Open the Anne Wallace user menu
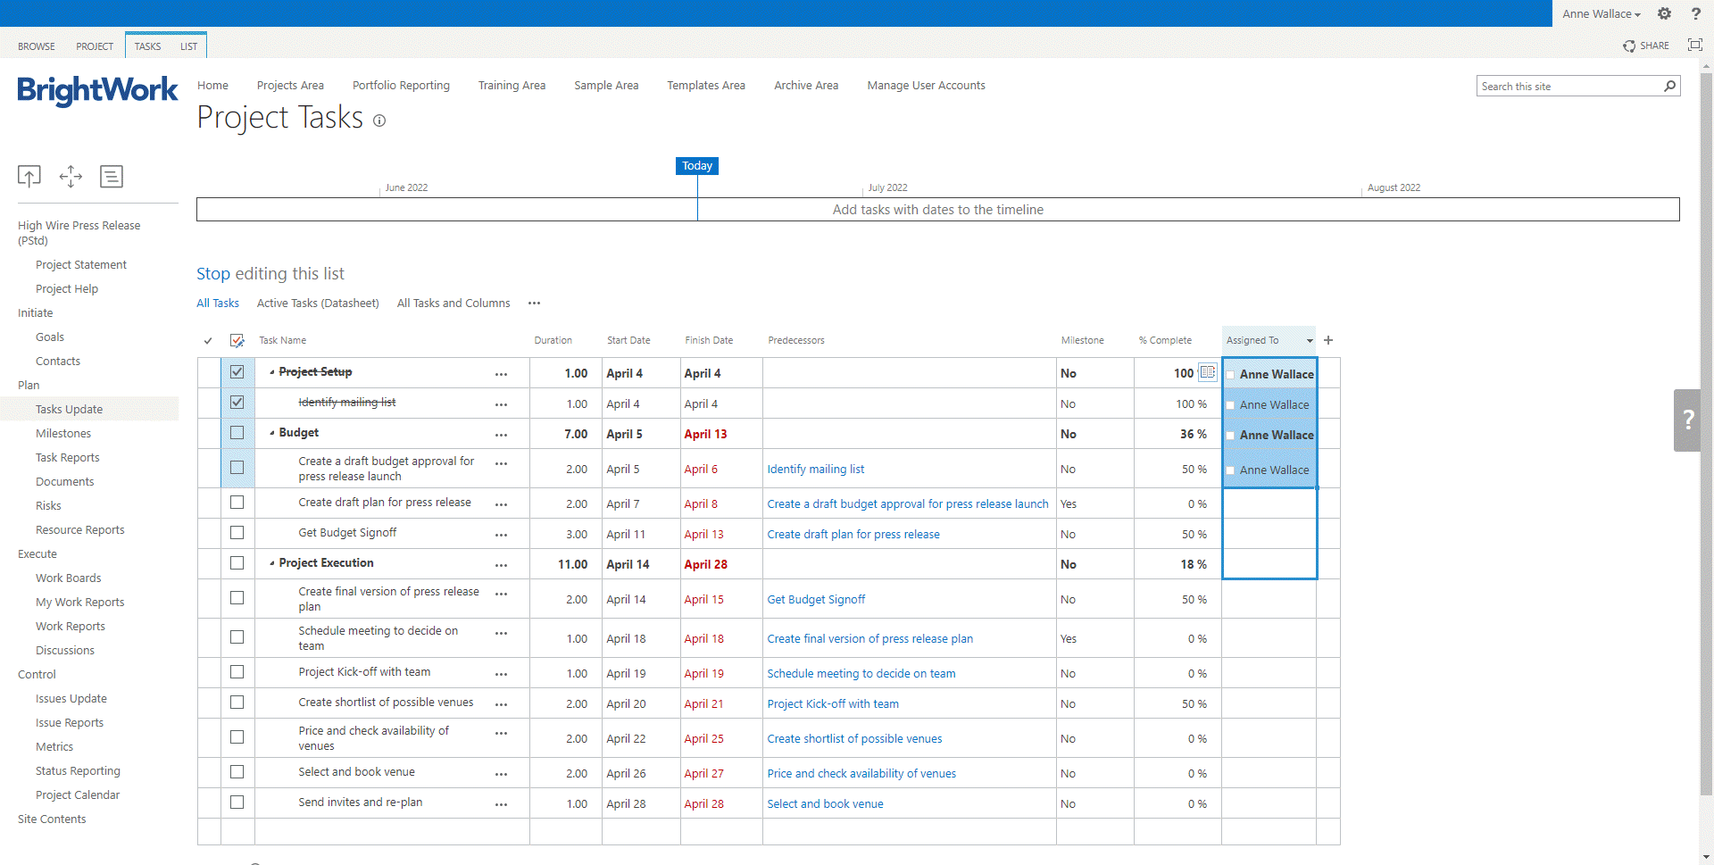Screen dimensions: 1714x865 (1601, 13)
